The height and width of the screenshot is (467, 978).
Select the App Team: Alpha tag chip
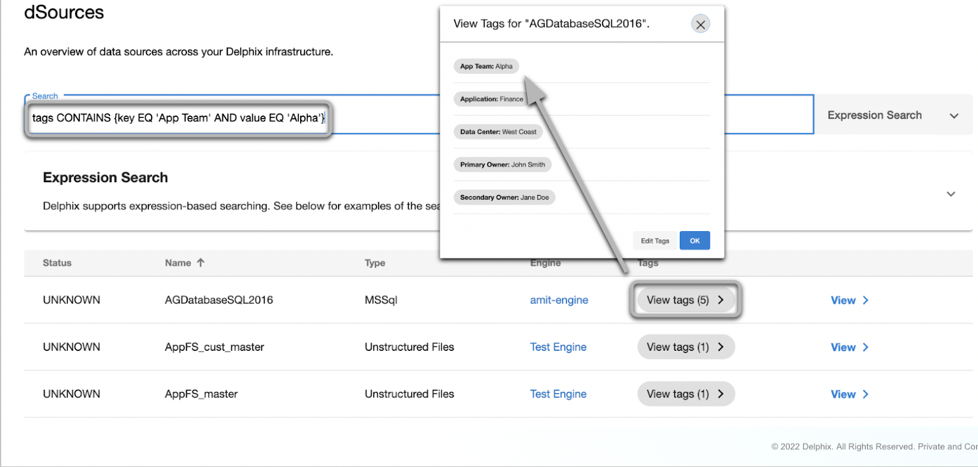486,66
